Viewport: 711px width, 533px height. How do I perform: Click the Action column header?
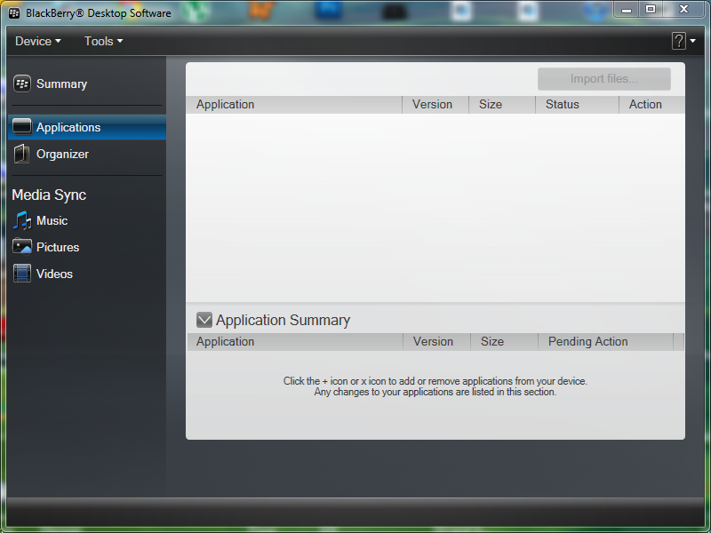[x=652, y=105]
